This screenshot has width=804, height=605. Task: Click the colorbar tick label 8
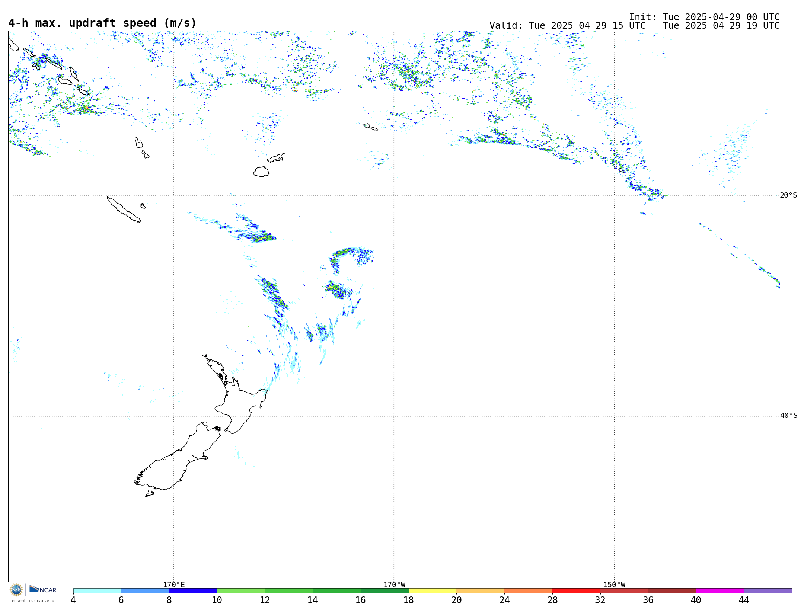pos(169,600)
